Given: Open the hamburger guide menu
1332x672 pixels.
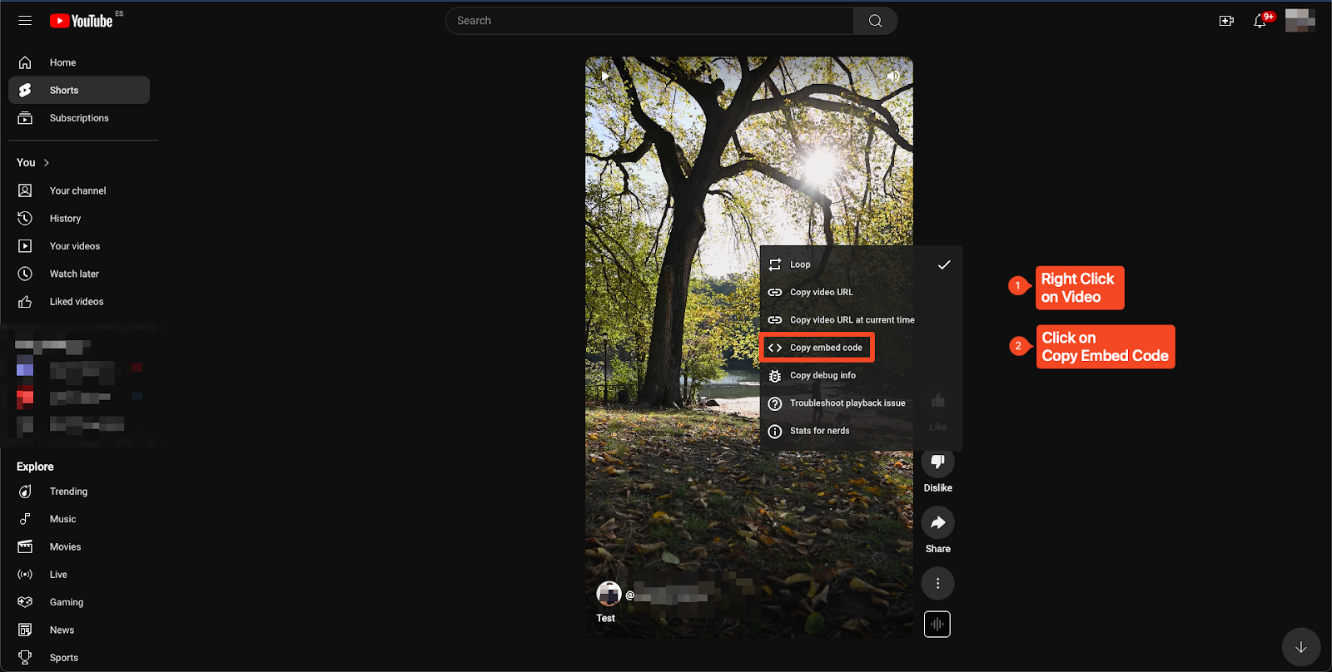Looking at the screenshot, I should (x=25, y=21).
